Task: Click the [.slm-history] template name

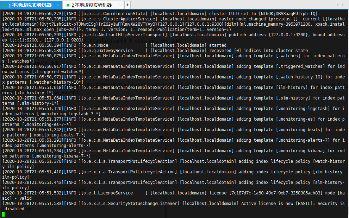Action: (293, 98)
